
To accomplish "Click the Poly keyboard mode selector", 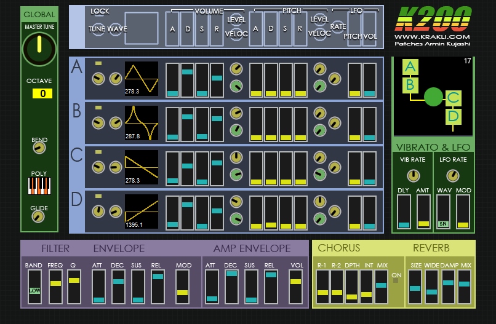I will [x=39, y=186].
